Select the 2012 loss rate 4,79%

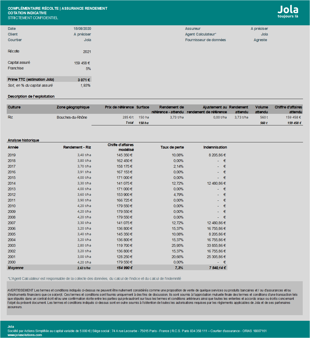point(178,195)
